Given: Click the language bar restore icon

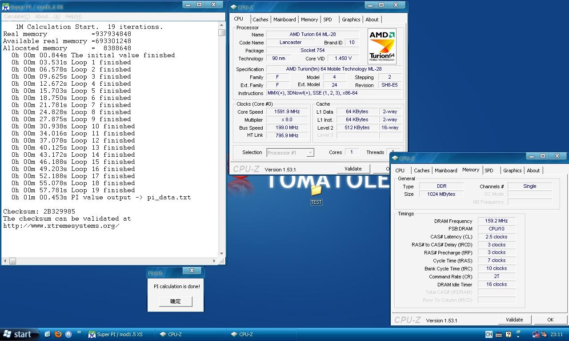Looking at the screenshot, I should point(518,332).
